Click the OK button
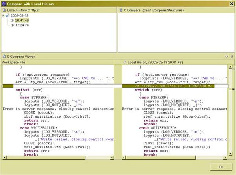This screenshot has height=175, width=236. click(x=221, y=167)
